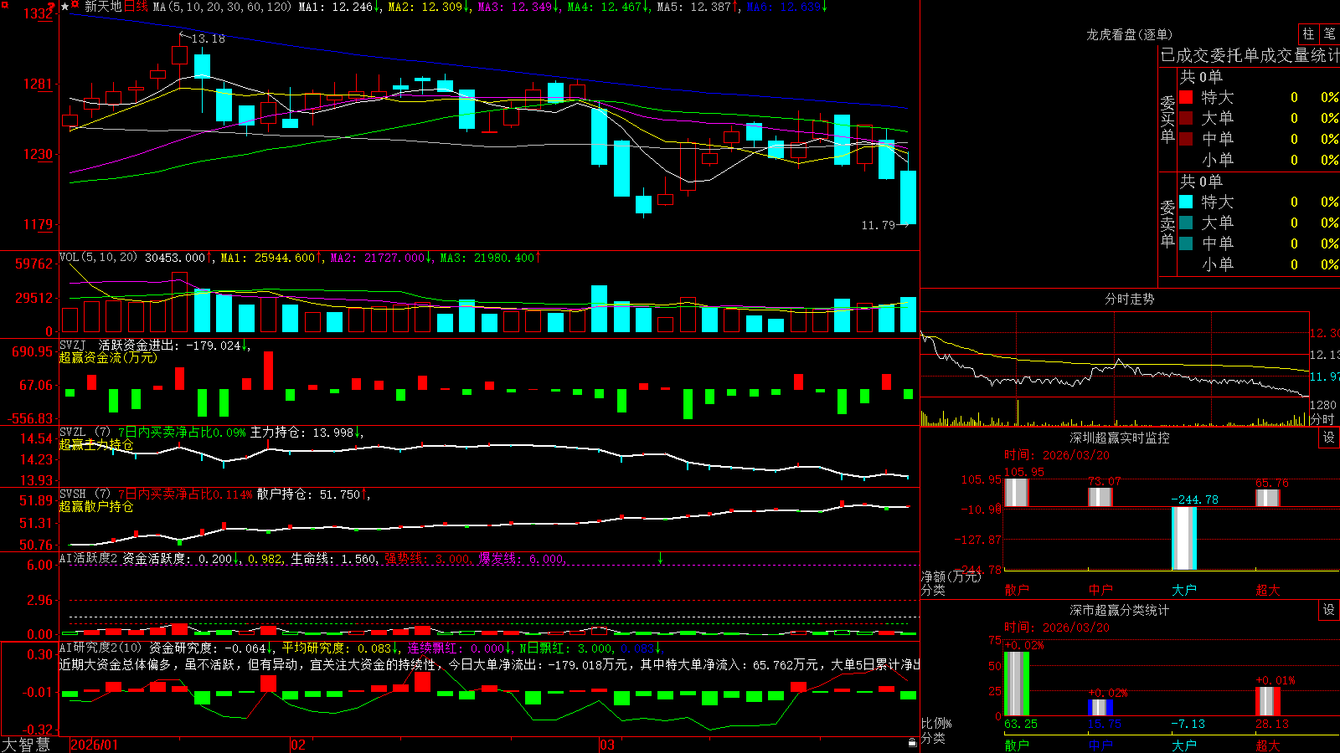
Task: Click the teal 中单 sell-order swatch
Action: [1186, 243]
